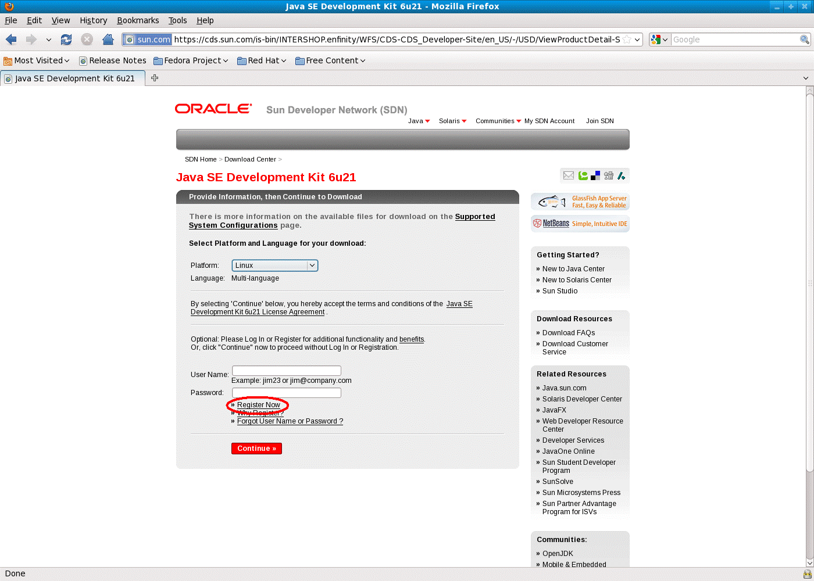Bookmark on del.icio.us squares icon
Viewport: 814px width, 581px height.
pyautogui.click(x=595, y=175)
